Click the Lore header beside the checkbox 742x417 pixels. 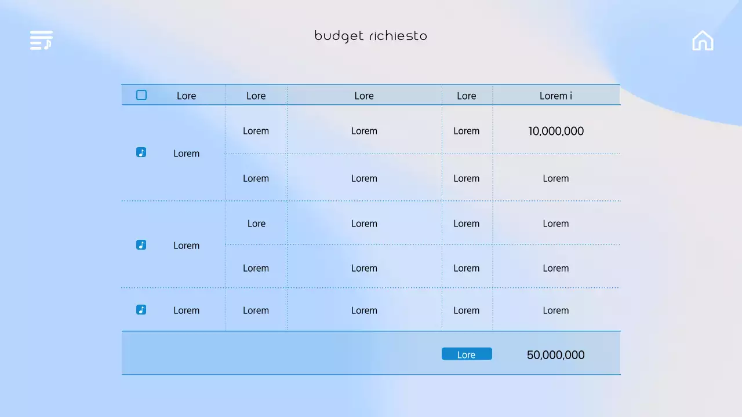(x=186, y=96)
